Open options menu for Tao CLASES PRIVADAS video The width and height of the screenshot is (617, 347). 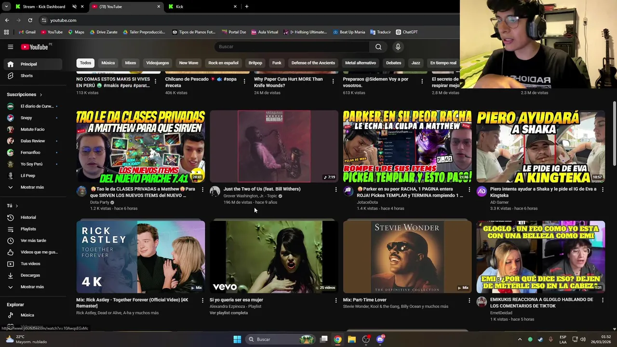click(x=202, y=189)
